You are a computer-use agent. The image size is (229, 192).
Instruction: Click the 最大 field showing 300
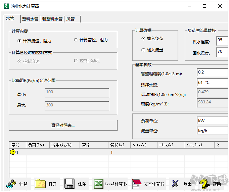[77, 106]
